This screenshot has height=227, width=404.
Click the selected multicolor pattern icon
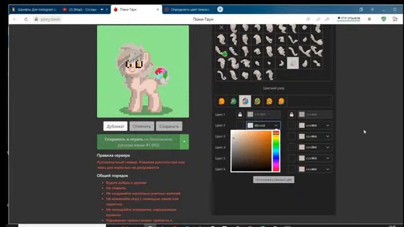tap(245, 101)
